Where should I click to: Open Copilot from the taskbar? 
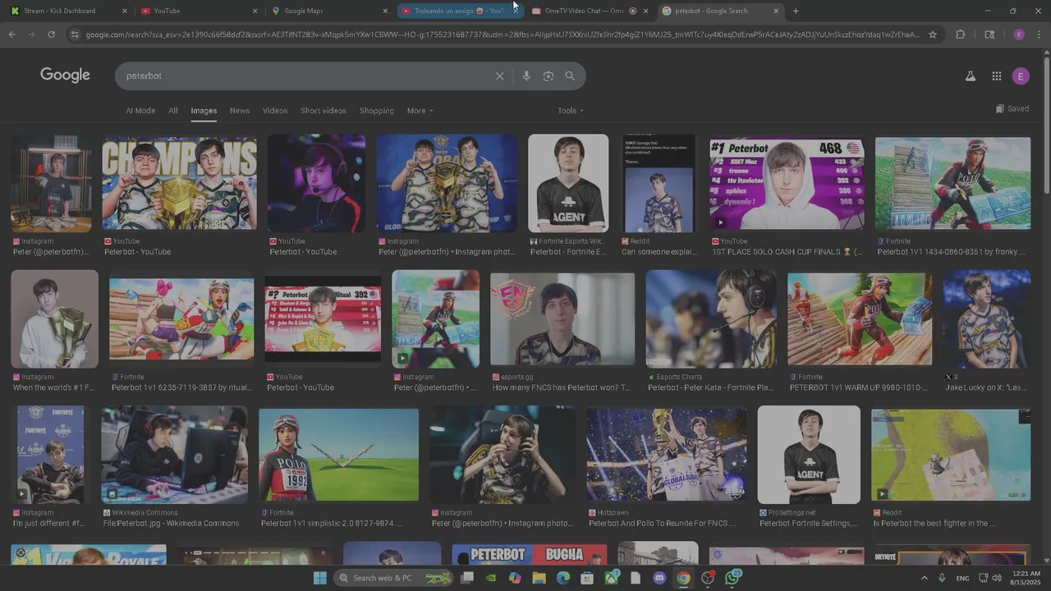click(x=515, y=578)
